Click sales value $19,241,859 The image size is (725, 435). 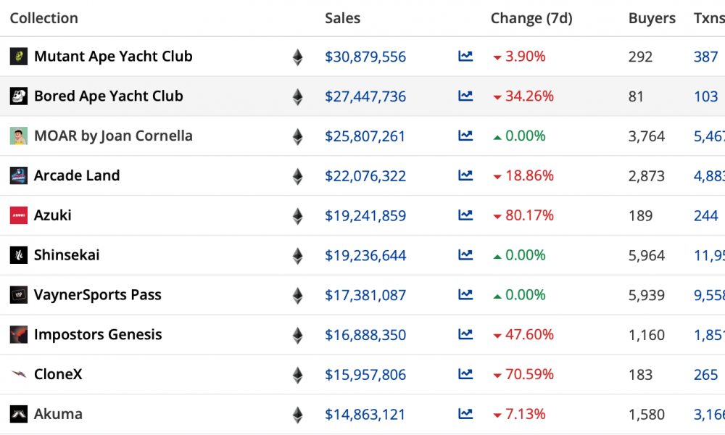(x=365, y=216)
